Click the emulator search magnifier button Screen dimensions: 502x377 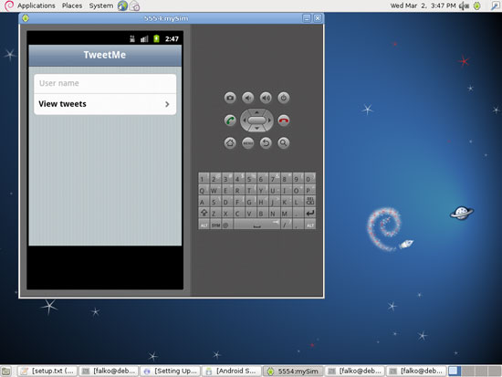coord(283,142)
